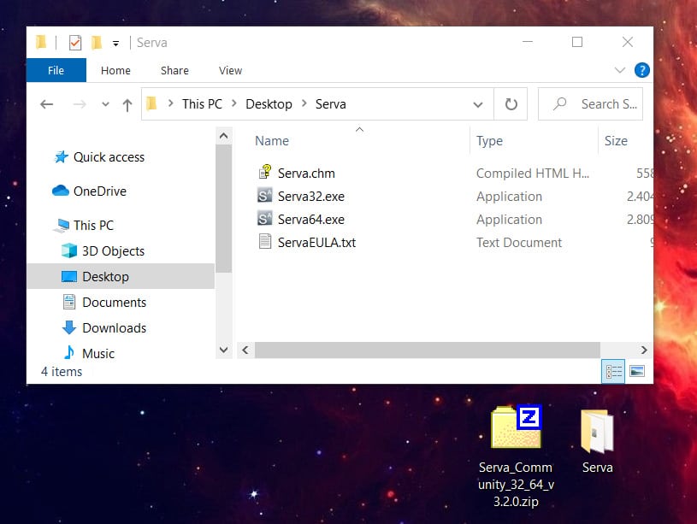
Task: Click Desktop in address breadcrumb
Action: [x=269, y=104]
